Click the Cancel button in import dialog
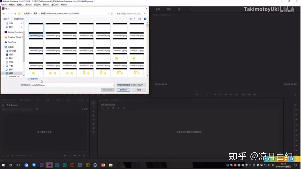This screenshot has width=301, height=169. [x=139, y=90]
